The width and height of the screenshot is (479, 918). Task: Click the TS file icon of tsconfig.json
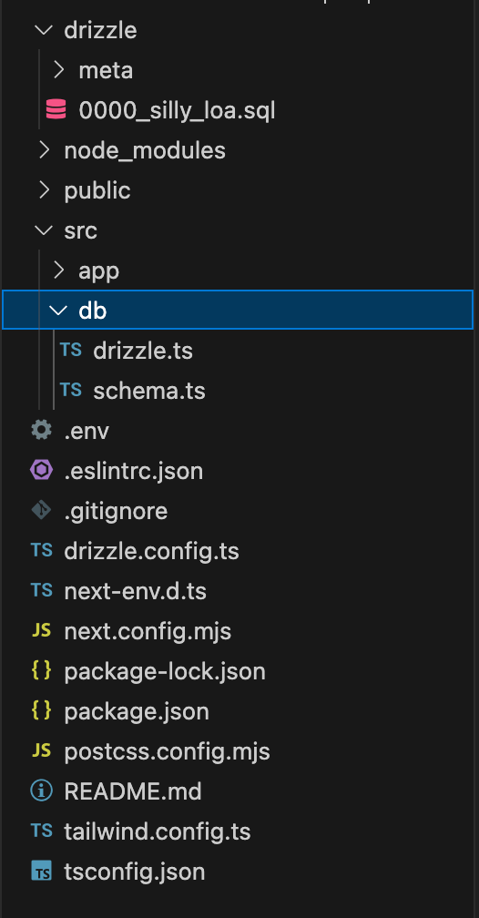41,872
